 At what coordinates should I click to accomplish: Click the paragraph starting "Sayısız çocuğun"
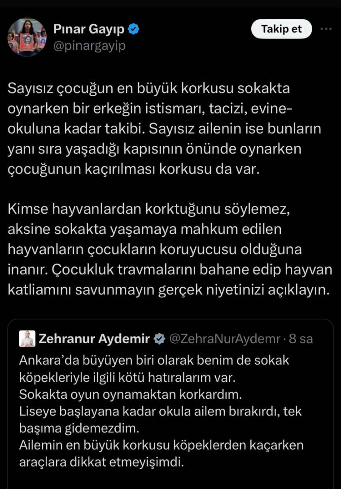(164, 130)
